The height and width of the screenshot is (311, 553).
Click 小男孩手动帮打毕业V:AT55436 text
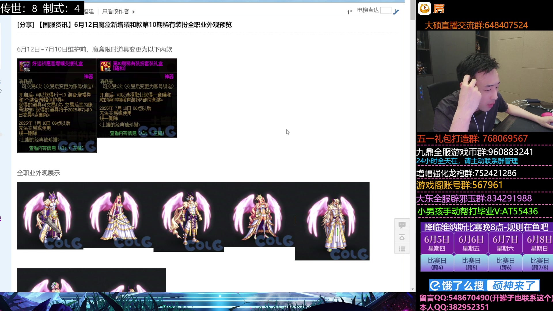tap(478, 212)
